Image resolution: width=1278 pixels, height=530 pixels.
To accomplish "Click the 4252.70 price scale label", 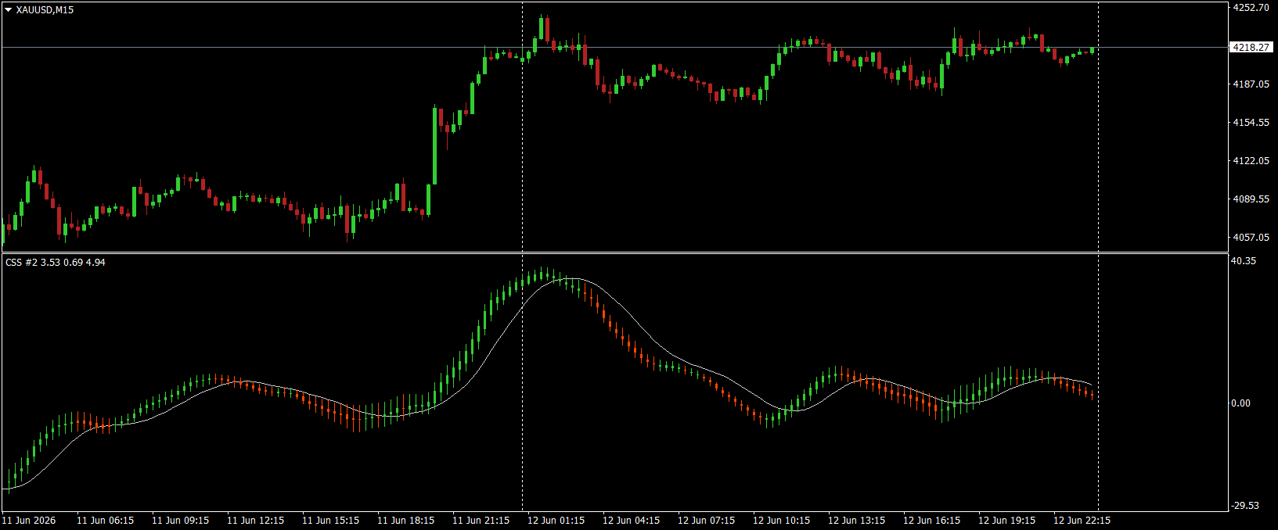I will [1251, 8].
